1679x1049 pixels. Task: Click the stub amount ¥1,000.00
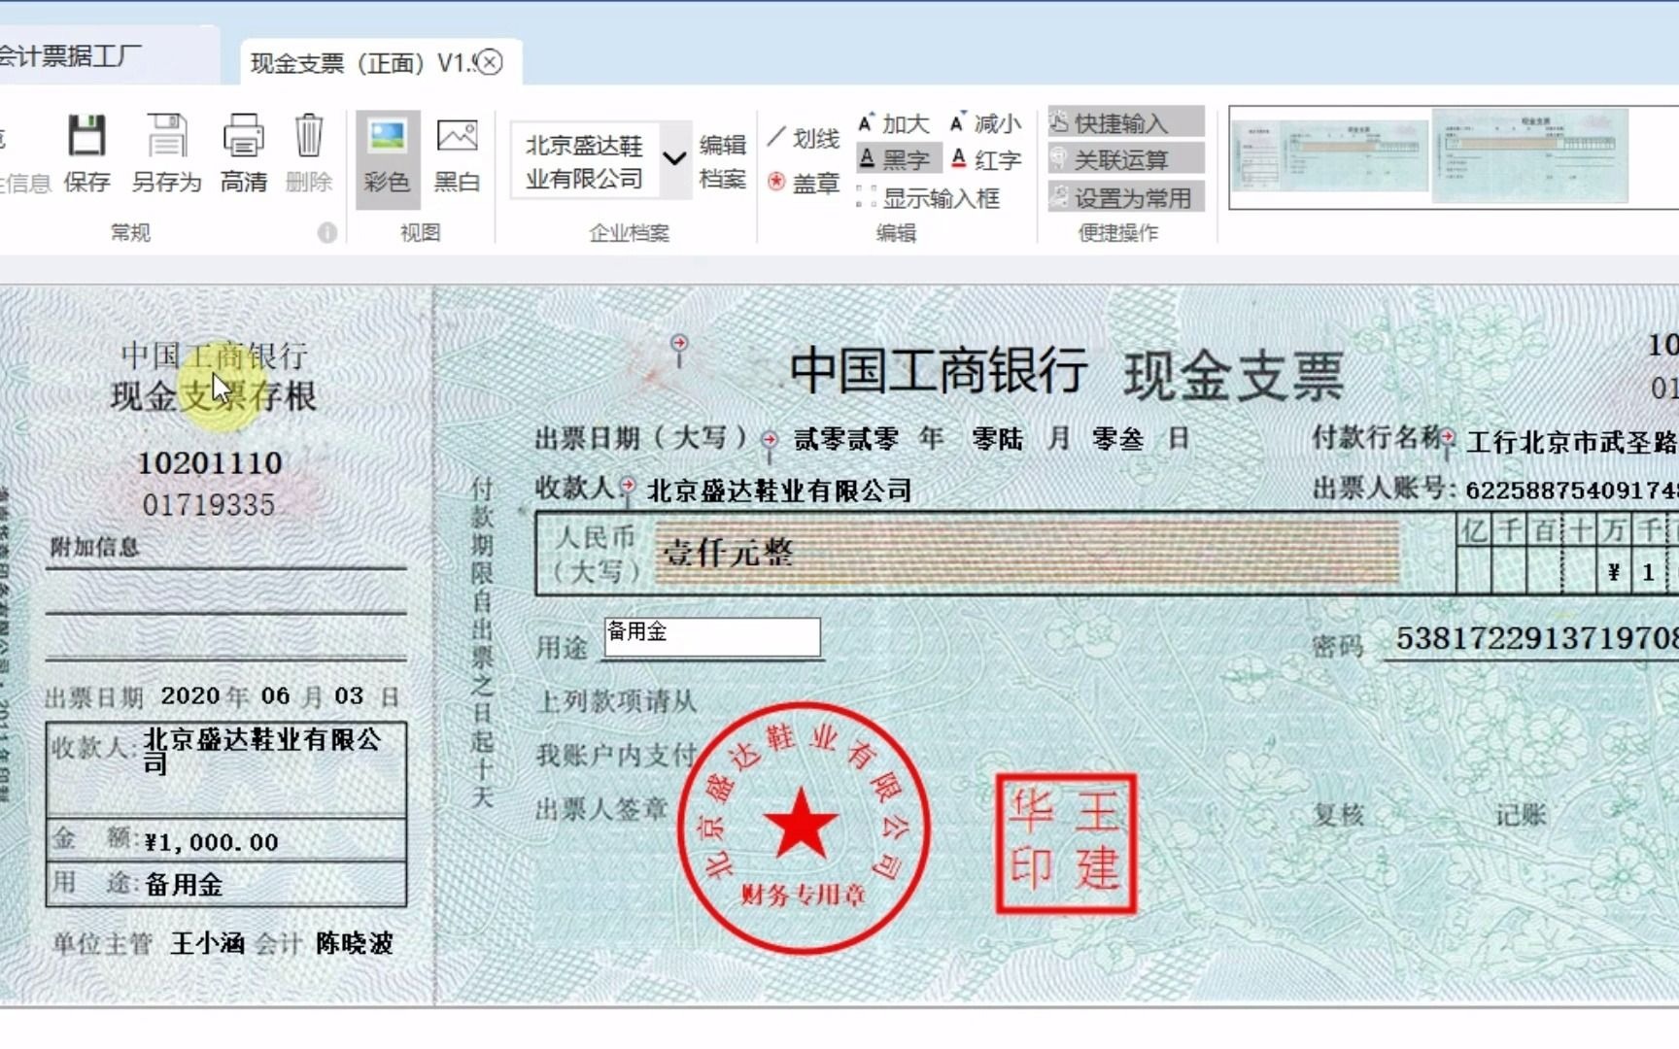click(x=212, y=842)
